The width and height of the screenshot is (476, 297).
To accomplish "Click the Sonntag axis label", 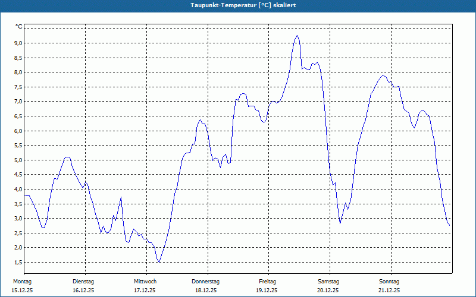I will pyautogui.click(x=389, y=282).
